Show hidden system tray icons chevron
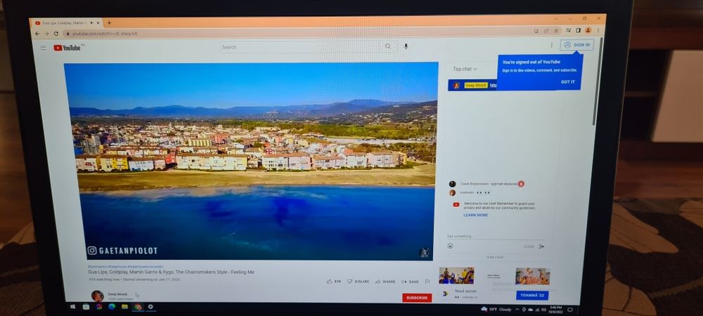 [517, 309]
